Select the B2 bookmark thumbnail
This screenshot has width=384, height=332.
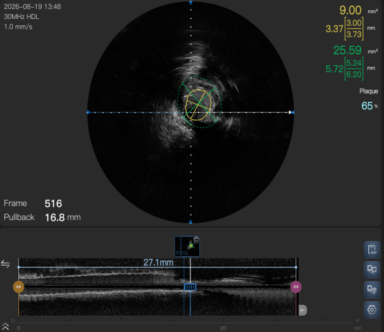[190, 246]
